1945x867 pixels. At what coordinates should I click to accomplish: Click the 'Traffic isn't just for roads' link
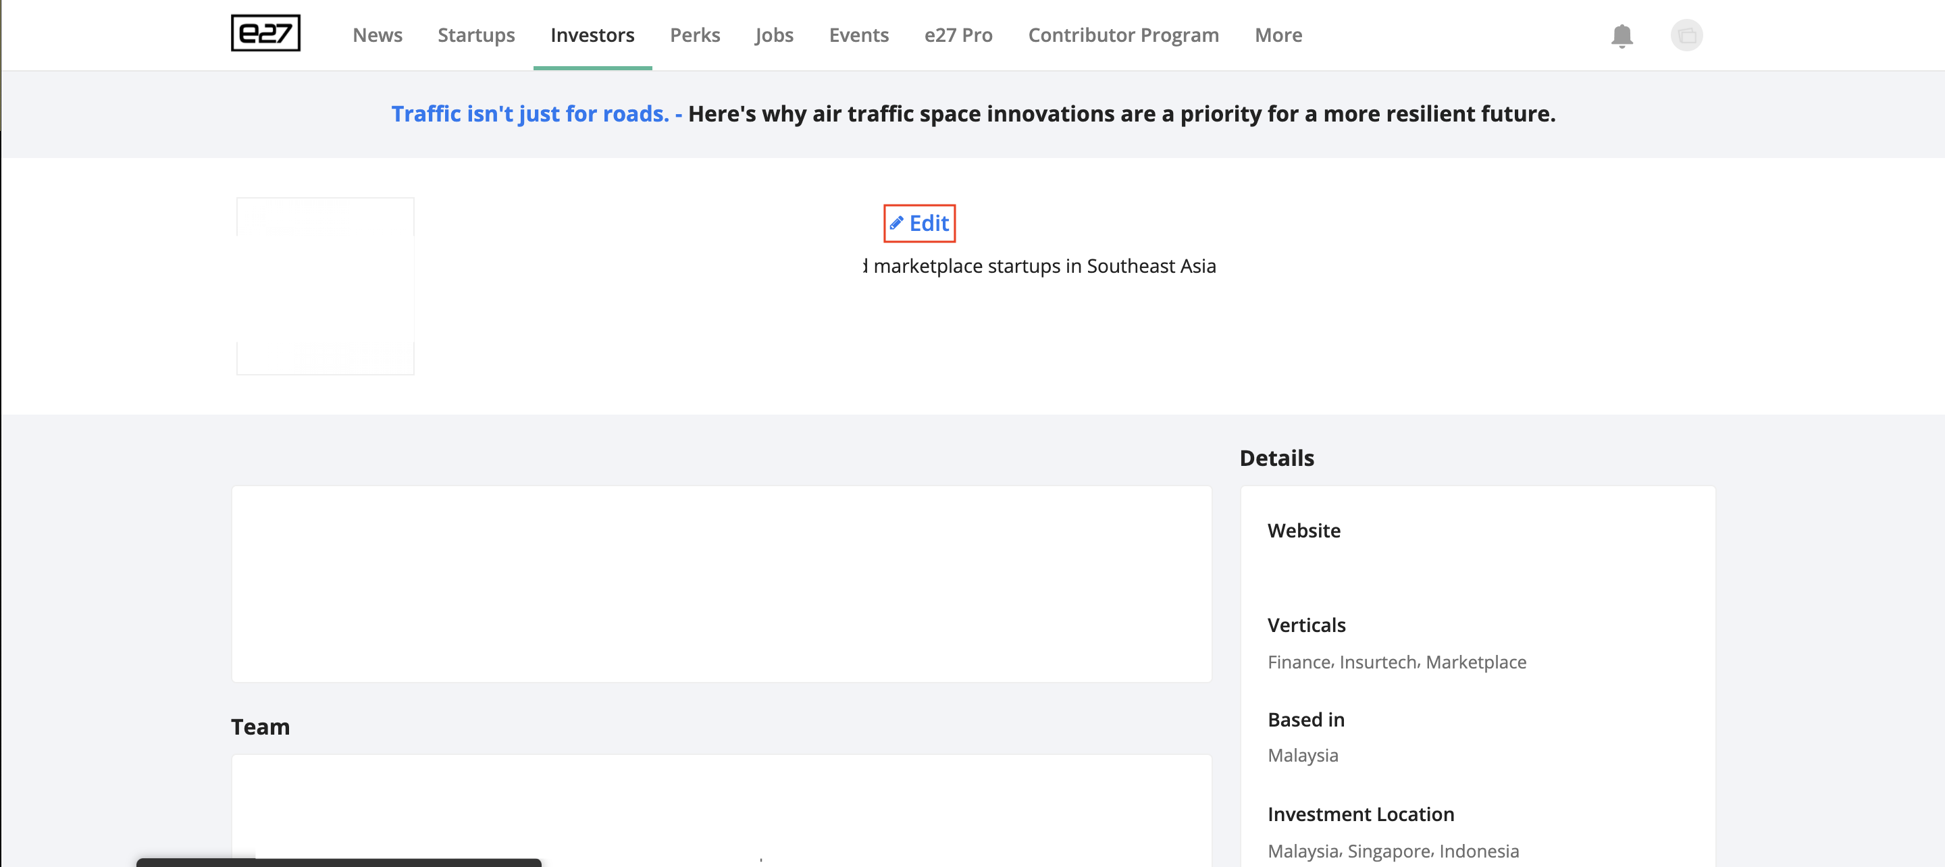[x=530, y=114]
